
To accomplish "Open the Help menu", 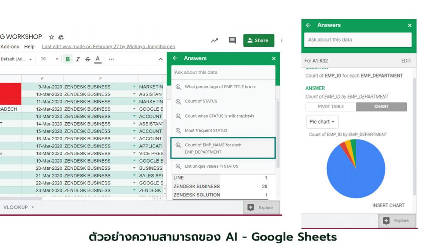I will (29, 46).
